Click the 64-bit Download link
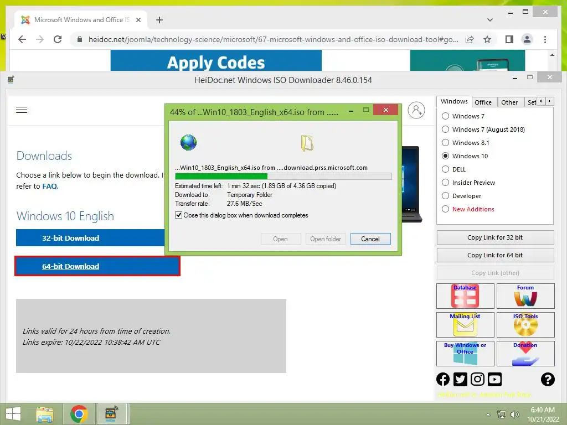This screenshot has height=425, width=567. pos(70,266)
